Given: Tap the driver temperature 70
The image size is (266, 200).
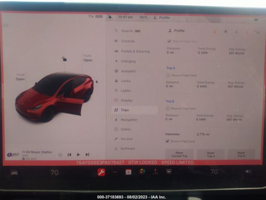Looking at the screenshot, I should [54, 172].
